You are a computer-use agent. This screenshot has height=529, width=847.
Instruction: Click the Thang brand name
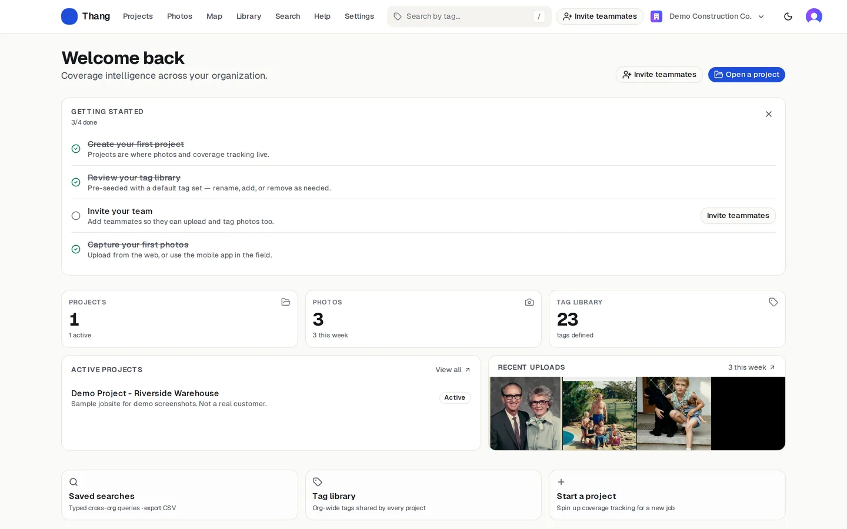point(96,16)
